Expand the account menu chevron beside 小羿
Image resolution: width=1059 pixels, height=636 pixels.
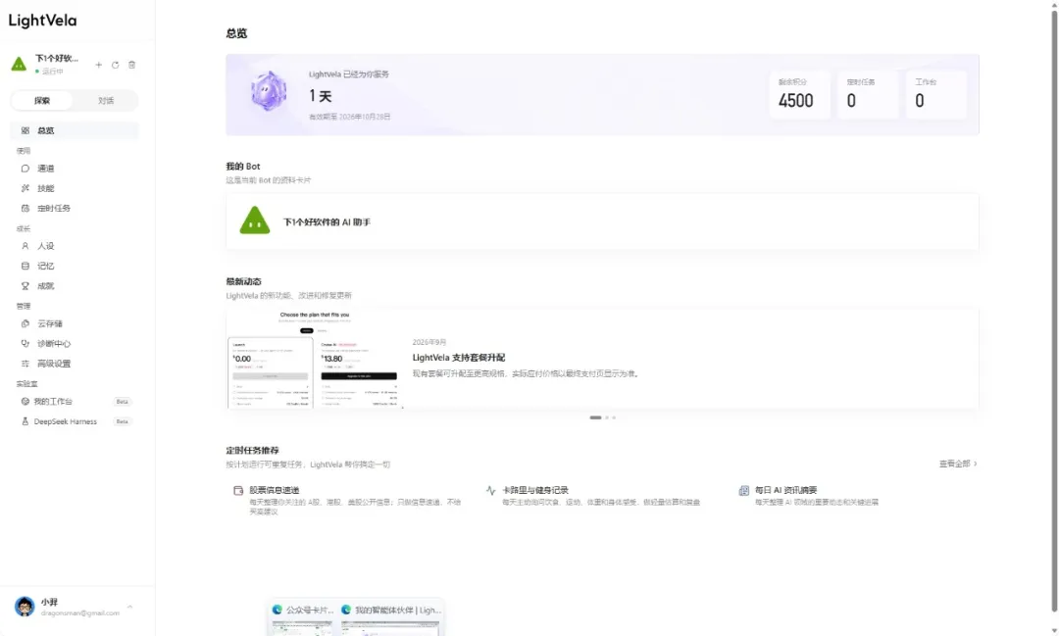point(129,607)
